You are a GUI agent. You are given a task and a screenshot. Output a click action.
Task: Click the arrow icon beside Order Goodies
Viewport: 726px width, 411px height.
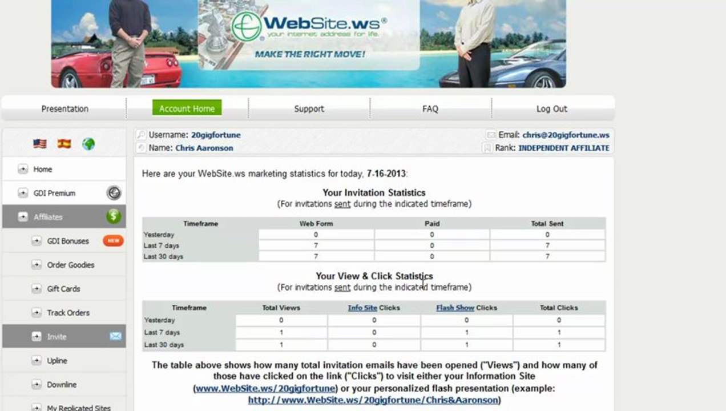[x=37, y=265]
